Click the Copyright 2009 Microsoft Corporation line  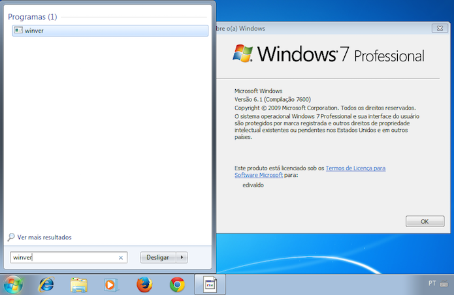coord(325,108)
